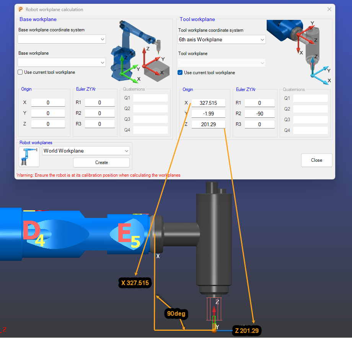This screenshot has height=343, width=352.
Task: Click the X axis label on the spindle
Action: point(158,256)
